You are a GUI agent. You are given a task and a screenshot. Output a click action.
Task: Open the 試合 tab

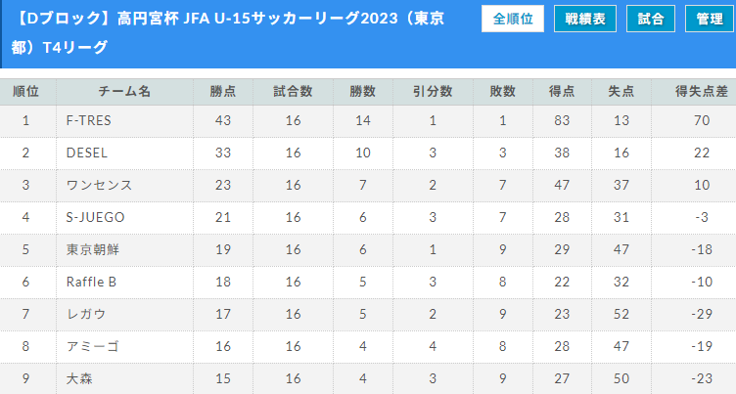pos(650,19)
